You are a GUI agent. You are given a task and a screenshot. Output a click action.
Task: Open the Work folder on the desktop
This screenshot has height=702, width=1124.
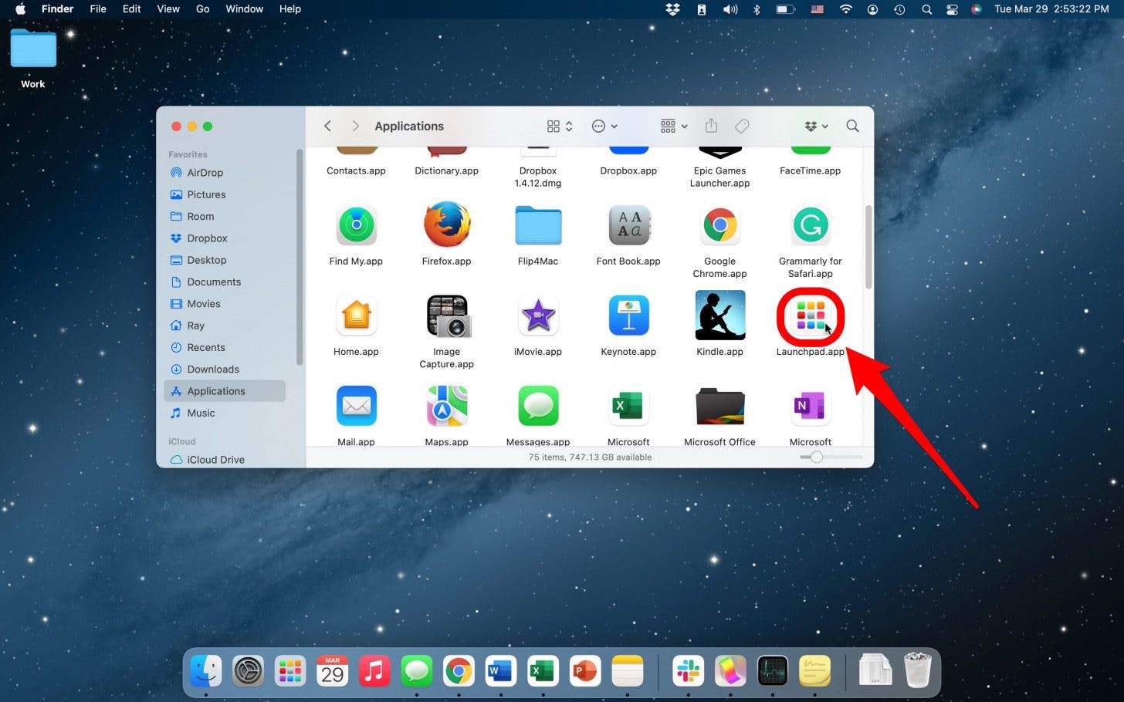point(32,48)
